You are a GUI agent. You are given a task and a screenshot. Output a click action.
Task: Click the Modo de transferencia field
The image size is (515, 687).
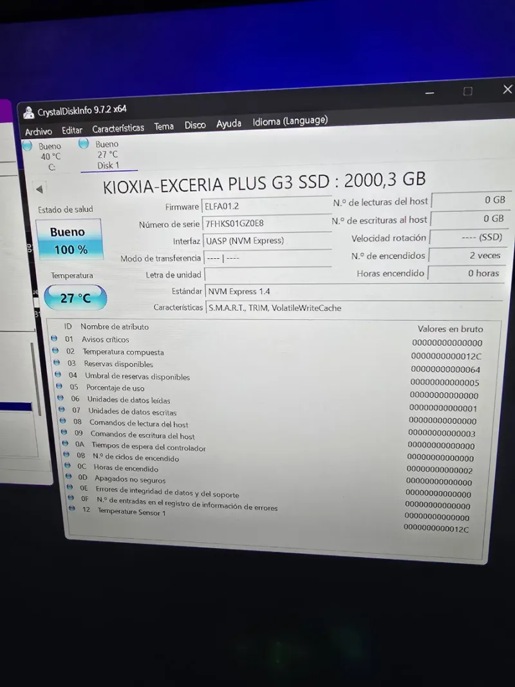click(x=268, y=258)
